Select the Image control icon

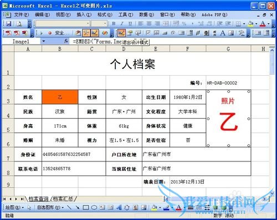[x=231, y=33]
